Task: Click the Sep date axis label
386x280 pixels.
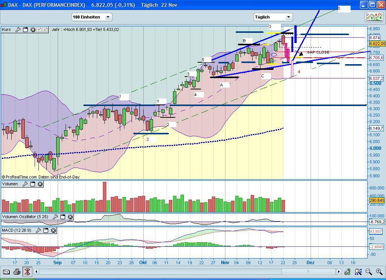Action: [57, 263]
